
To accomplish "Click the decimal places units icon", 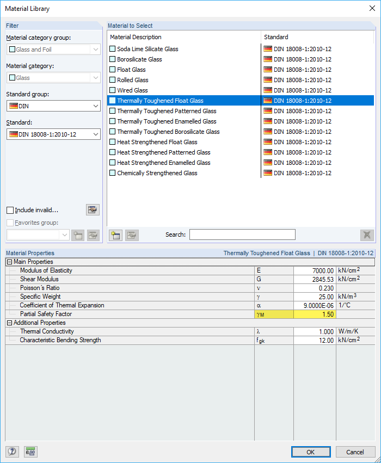I will click(x=30, y=452).
